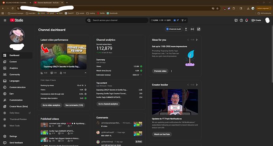Screen dimensions: 273x146
Task: Open the notifications bell
Action: (x=246, y=20)
